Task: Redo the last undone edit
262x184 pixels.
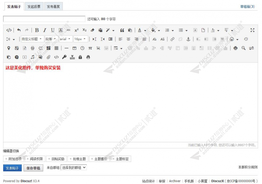Action: click(26, 30)
